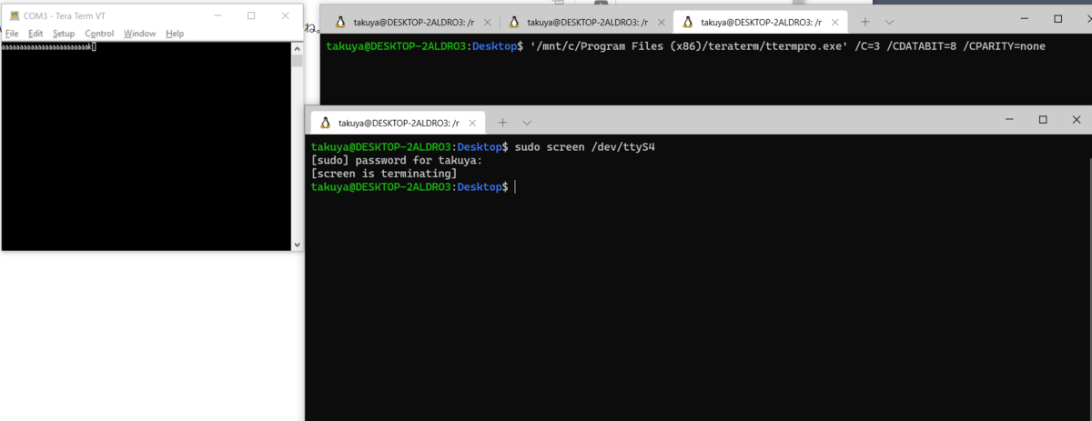Click the Tera Term title bar icon
1092x421 pixels.
(15, 15)
